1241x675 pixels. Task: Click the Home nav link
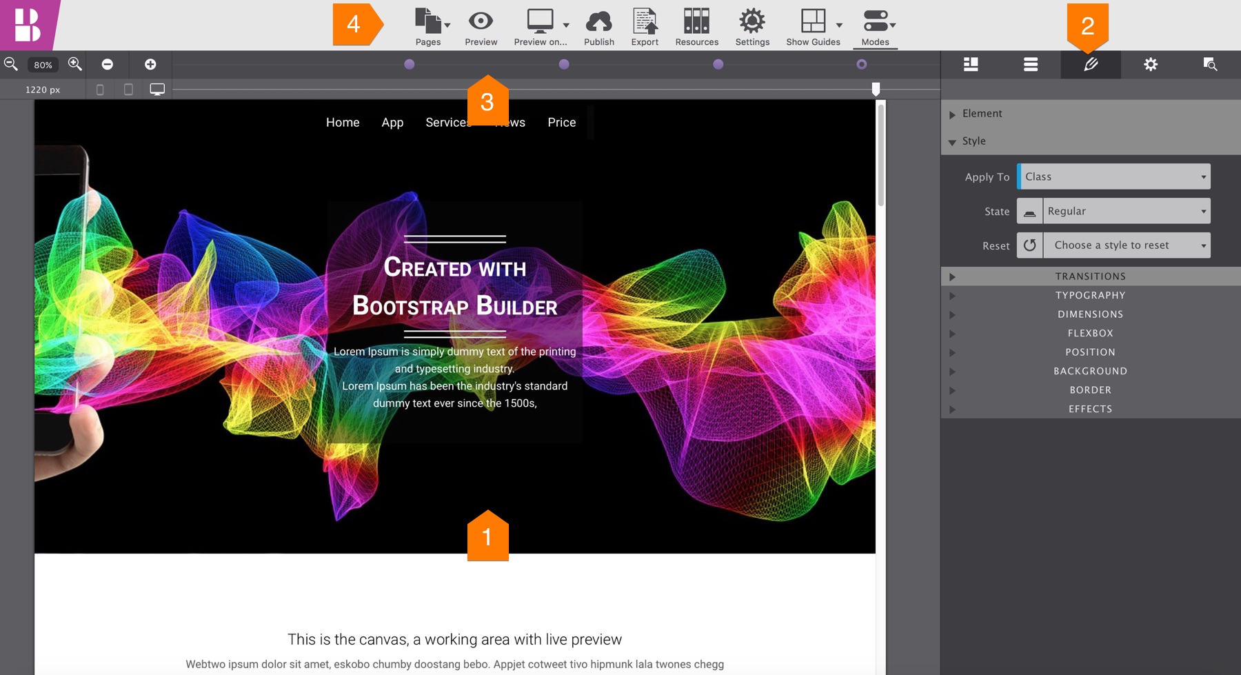343,123
